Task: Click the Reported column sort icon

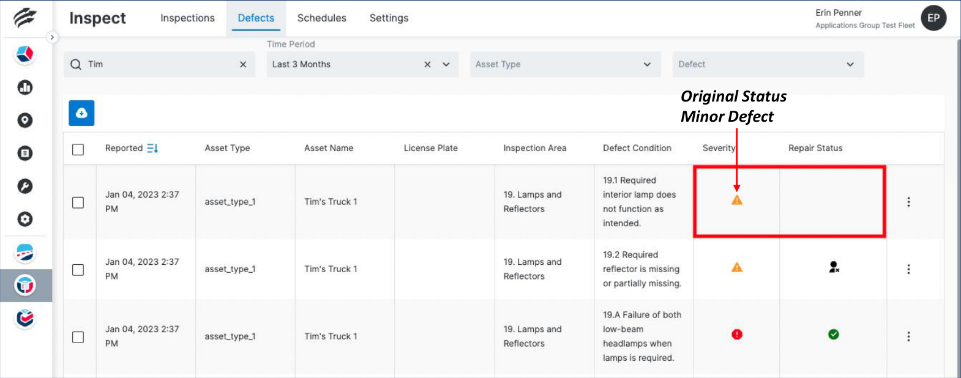Action: pyautogui.click(x=152, y=148)
